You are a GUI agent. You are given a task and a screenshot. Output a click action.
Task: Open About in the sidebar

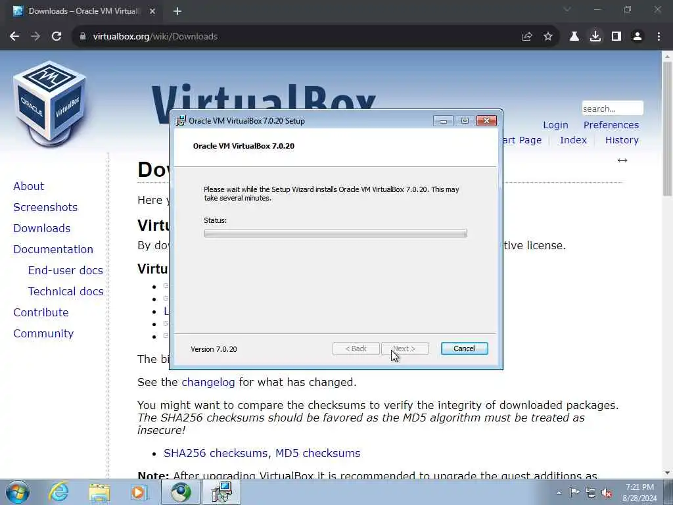coord(29,186)
